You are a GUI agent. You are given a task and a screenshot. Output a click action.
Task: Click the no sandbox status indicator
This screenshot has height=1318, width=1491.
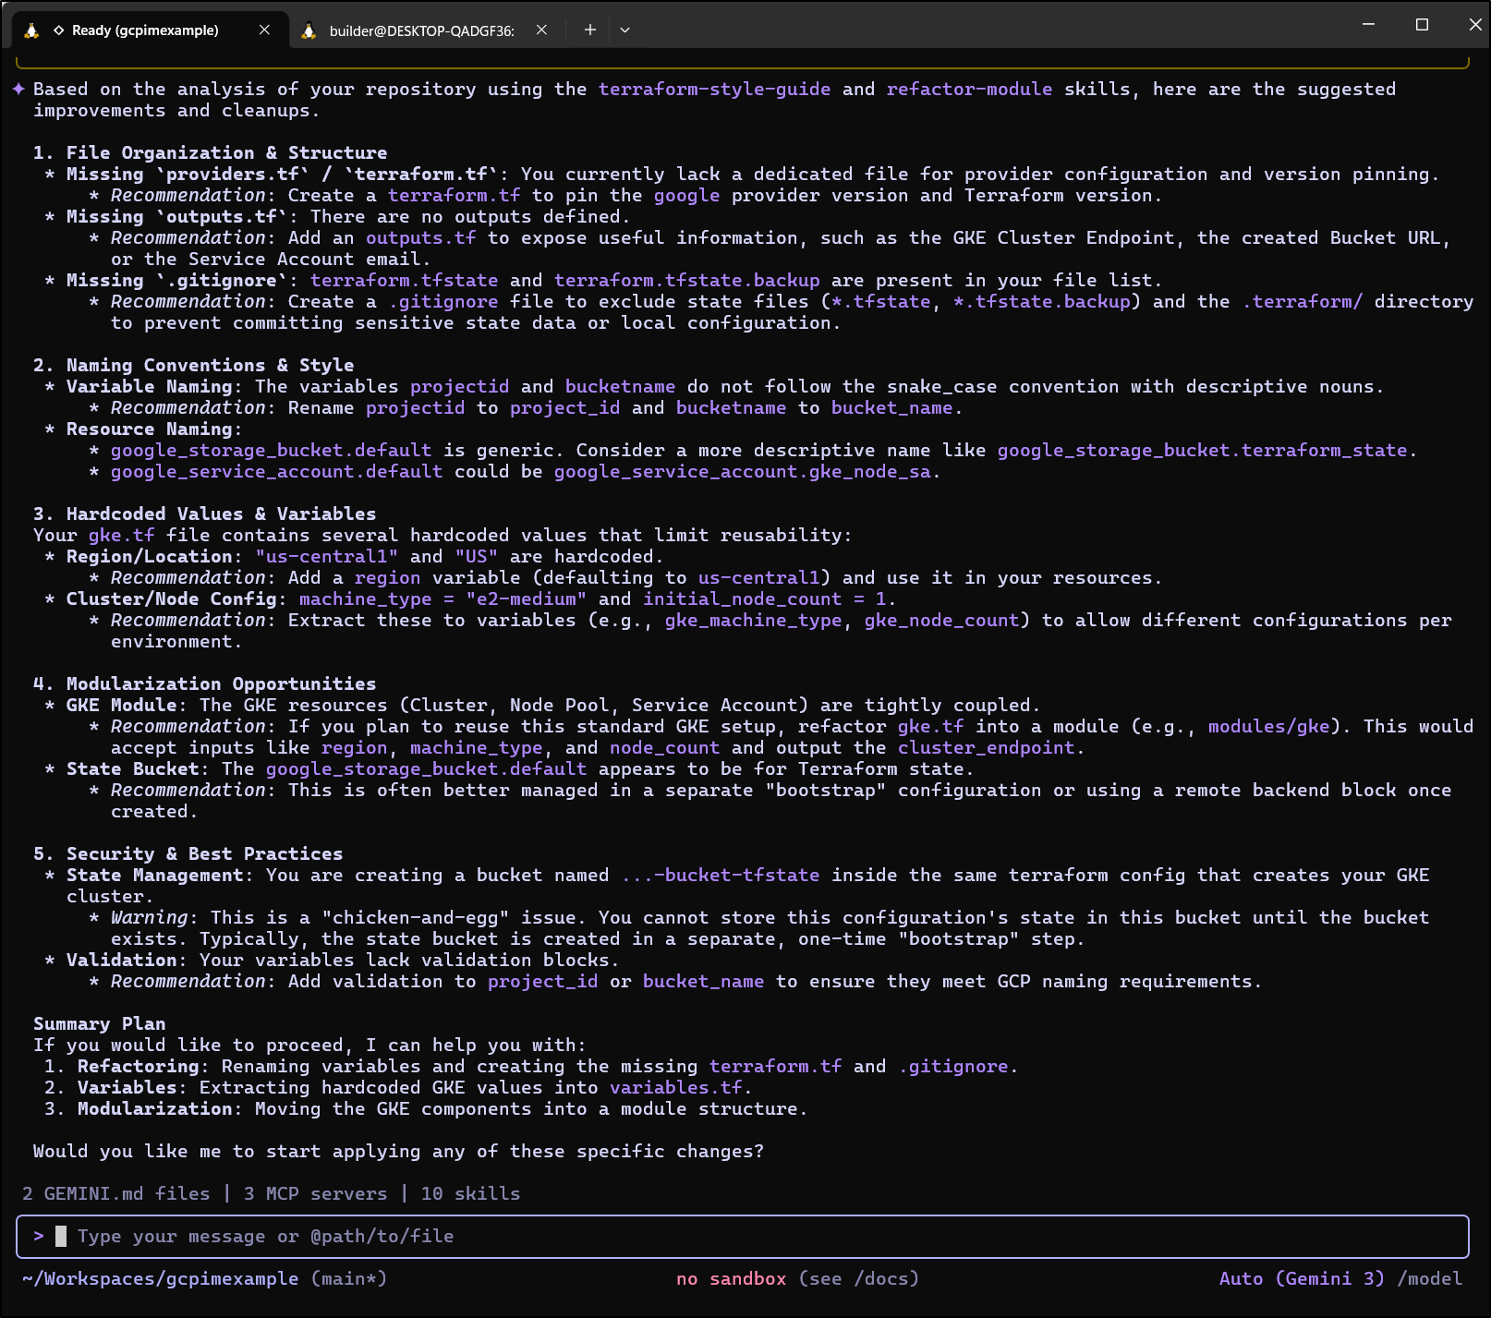coord(731,1278)
